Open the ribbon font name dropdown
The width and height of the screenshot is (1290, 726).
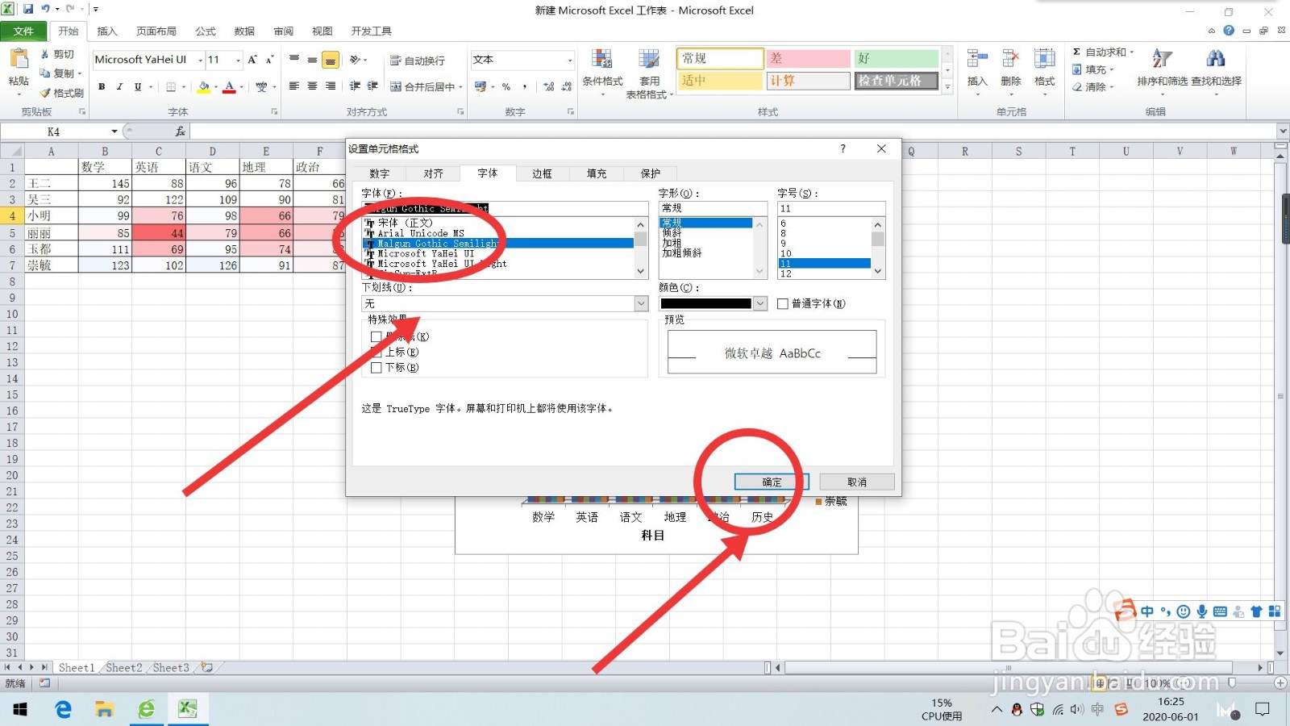tap(200, 60)
